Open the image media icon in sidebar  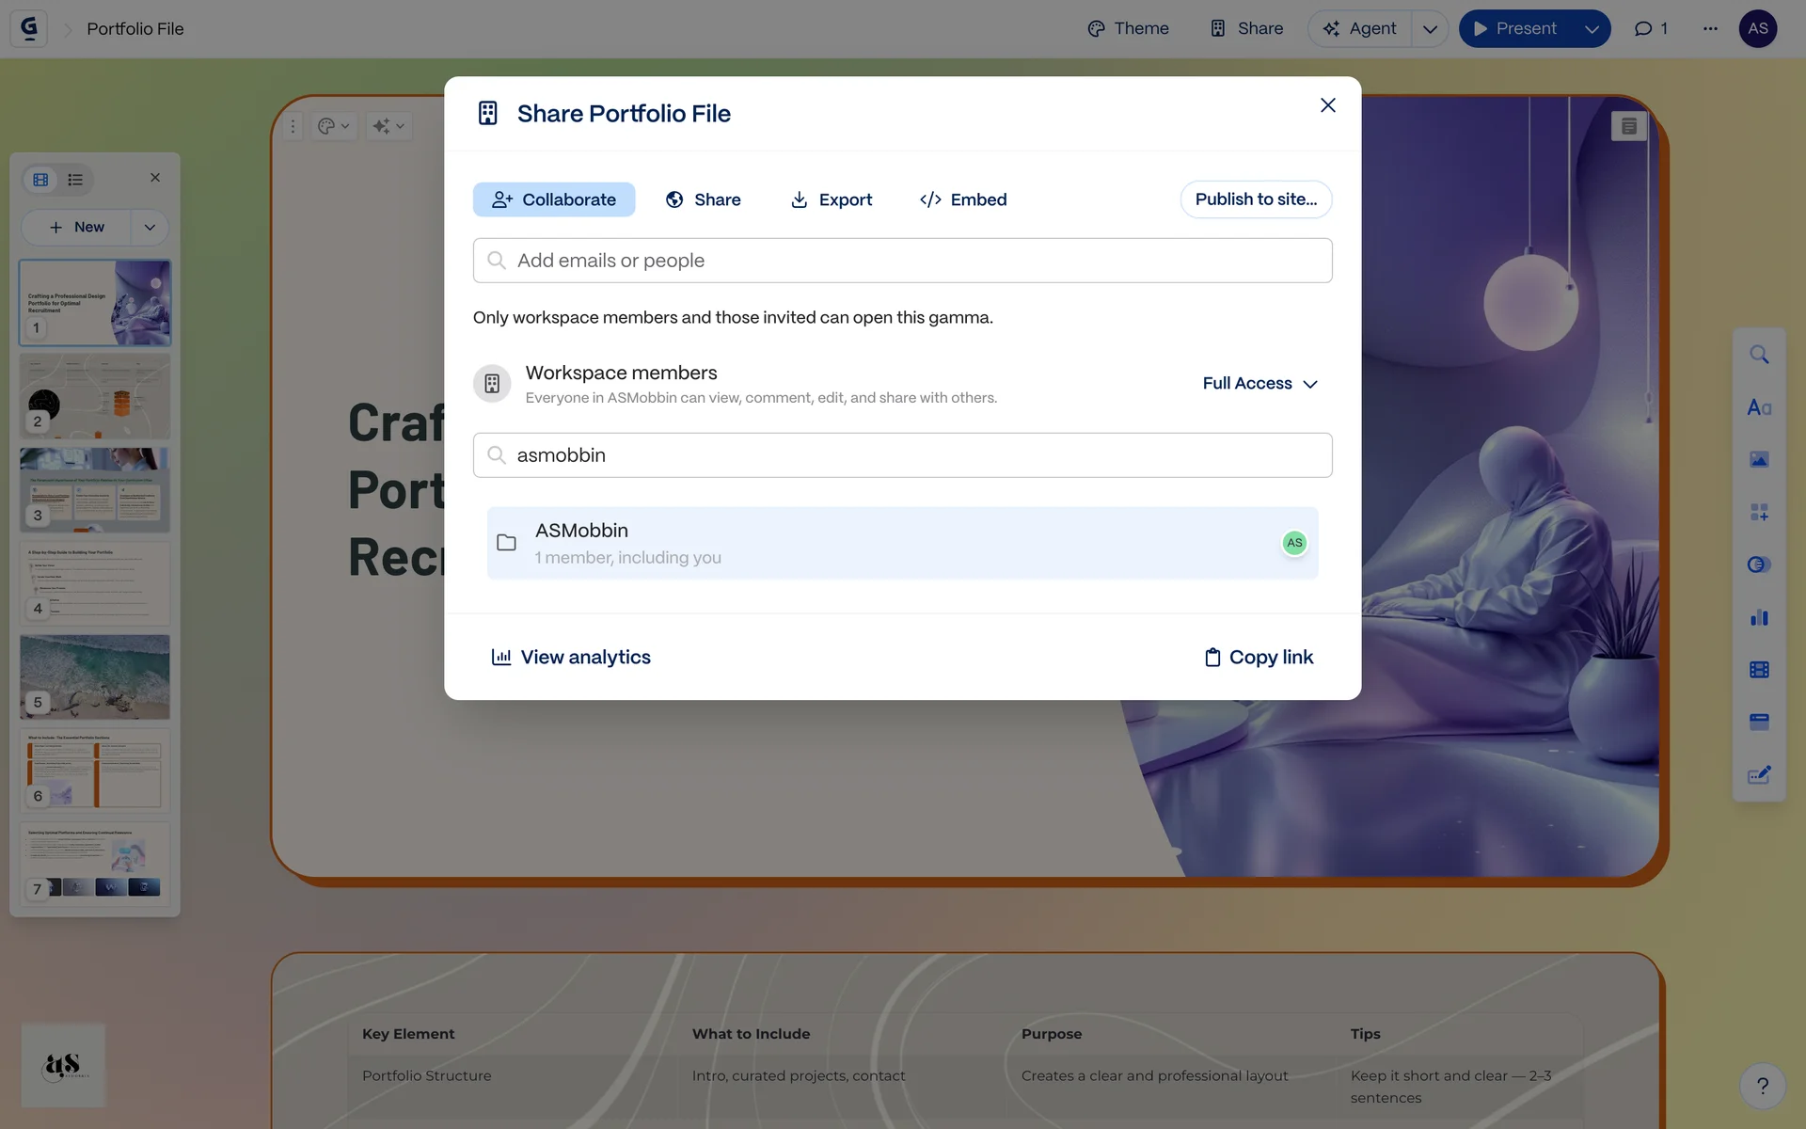coord(1758,459)
